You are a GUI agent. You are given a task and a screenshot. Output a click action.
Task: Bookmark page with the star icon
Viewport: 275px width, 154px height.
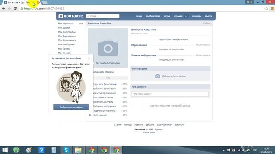pos(266,9)
